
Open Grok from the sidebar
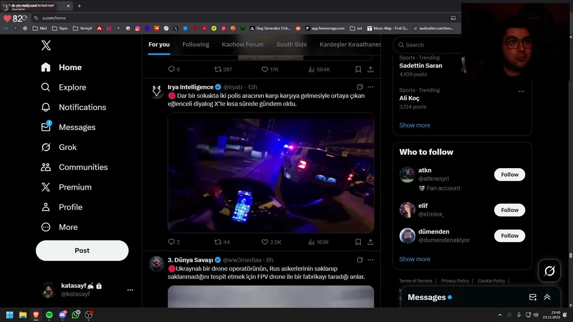coord(59,147)
